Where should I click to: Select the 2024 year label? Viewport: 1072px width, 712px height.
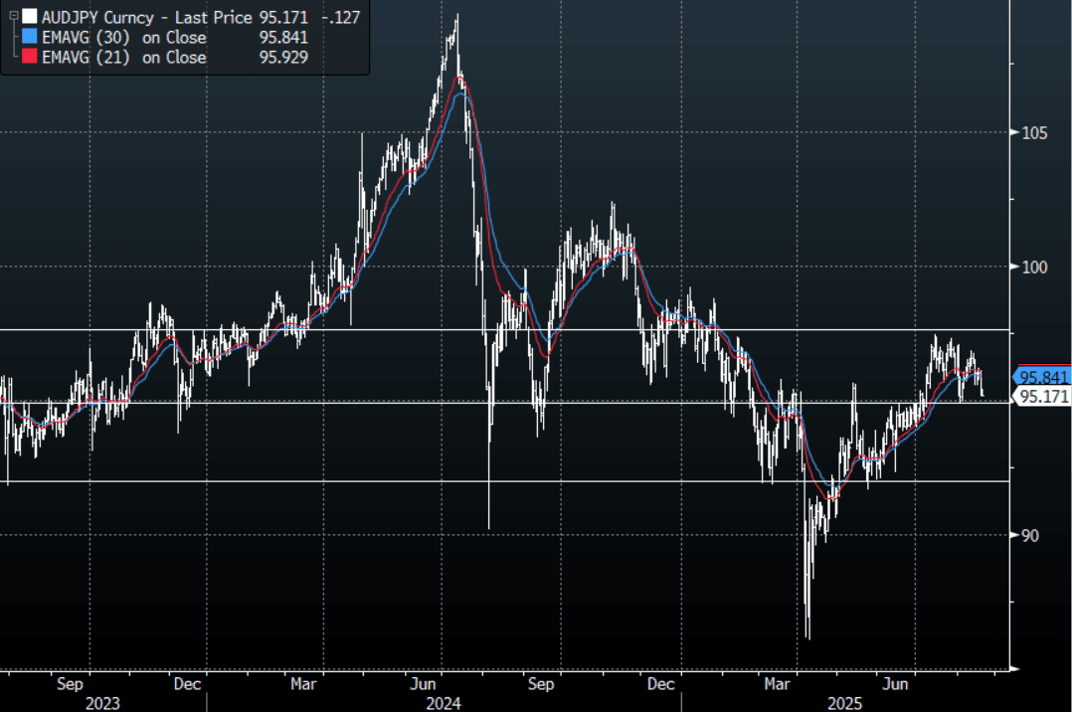444,704
